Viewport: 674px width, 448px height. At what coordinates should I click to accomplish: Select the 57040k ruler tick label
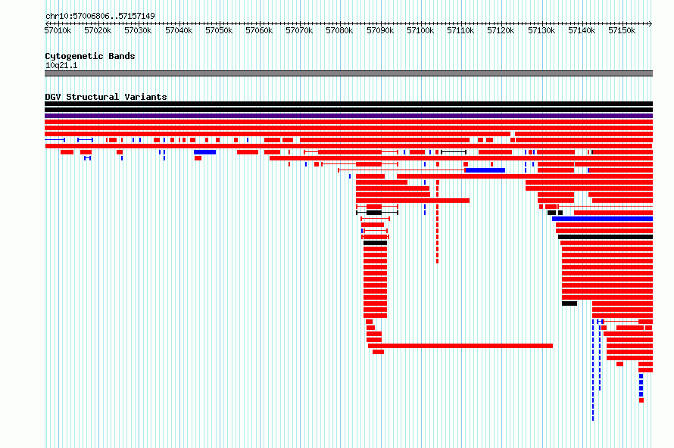pyautogui.click(x=179, y=30)
